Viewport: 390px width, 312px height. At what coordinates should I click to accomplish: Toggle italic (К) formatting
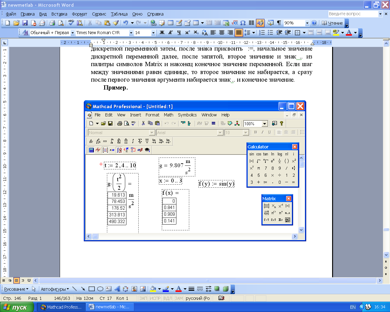[x=170, y=33]
